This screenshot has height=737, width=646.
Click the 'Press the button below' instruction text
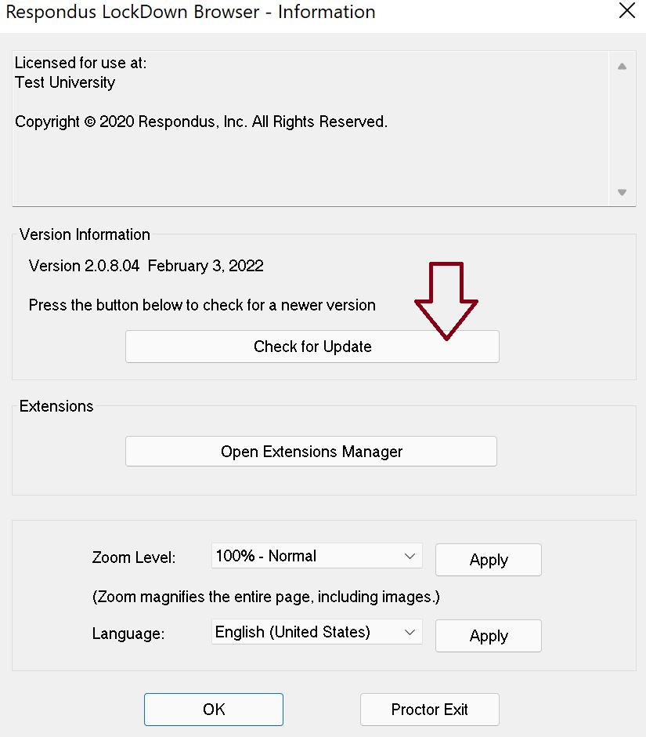202,305
